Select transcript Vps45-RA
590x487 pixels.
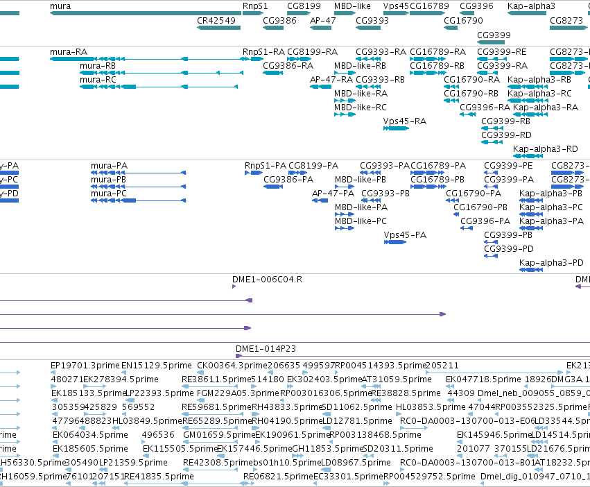click(x=396, y=128)
